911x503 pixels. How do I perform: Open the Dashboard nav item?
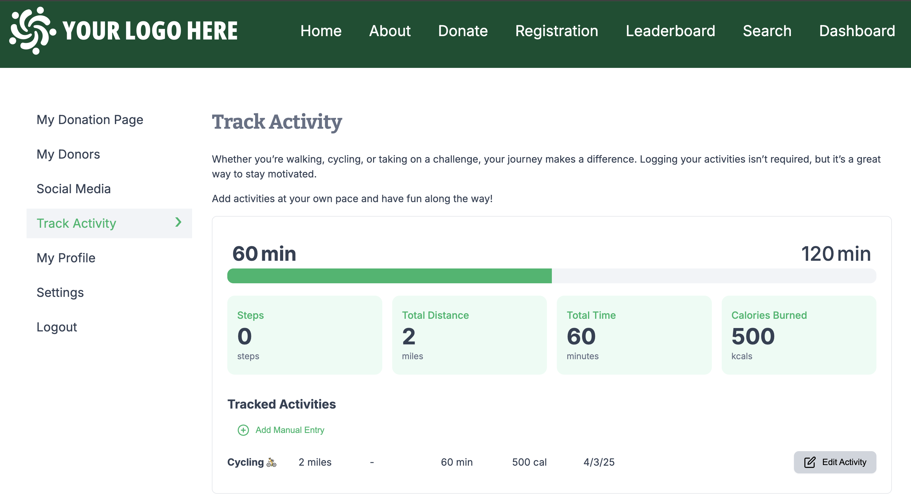[857, 31]
